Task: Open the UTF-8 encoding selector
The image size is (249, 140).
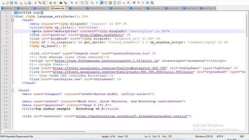Action: point(220,136)
